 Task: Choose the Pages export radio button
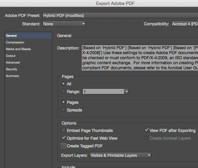coord(63,102)
